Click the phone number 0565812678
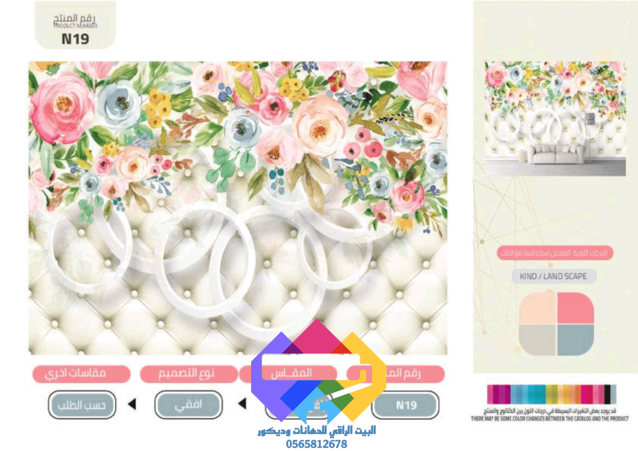Viewport: 638px width, 451px height. tap(317, 444)
